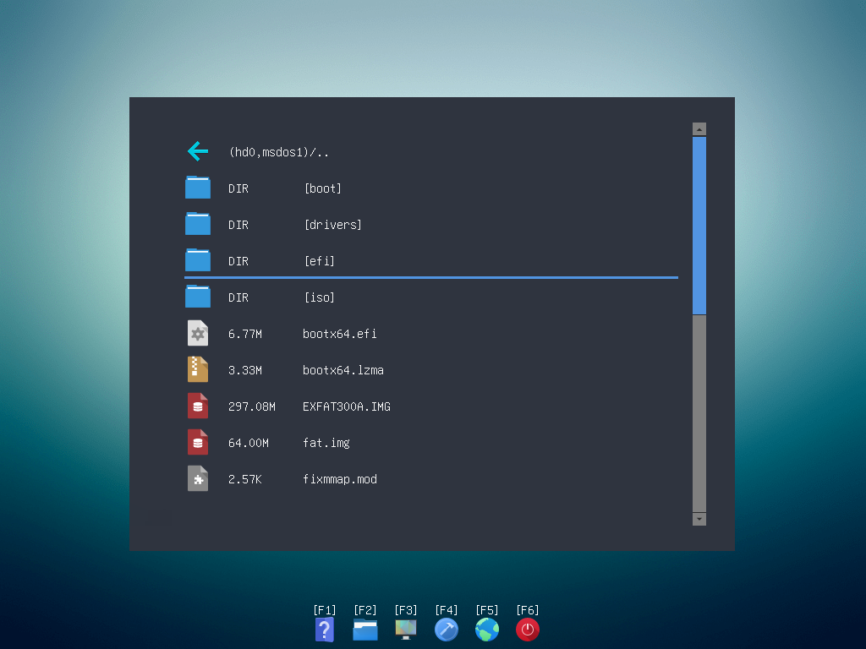
Task: Open the F1 help question mark icon
Action: coord(325,630)
